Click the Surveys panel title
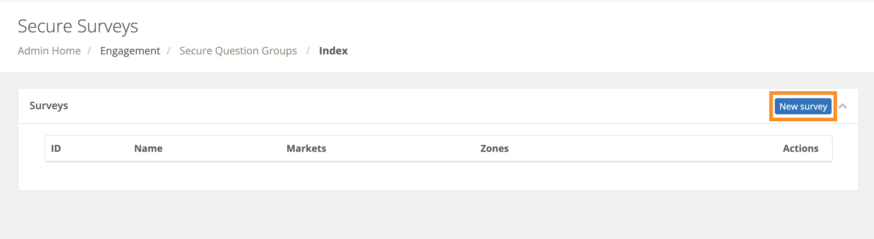Image resolution: width=874 pixels, height=239 pixels. [49, 106]
